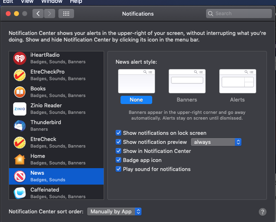
Task: Uncheck Show notification preview
Action: coord(118,142)
